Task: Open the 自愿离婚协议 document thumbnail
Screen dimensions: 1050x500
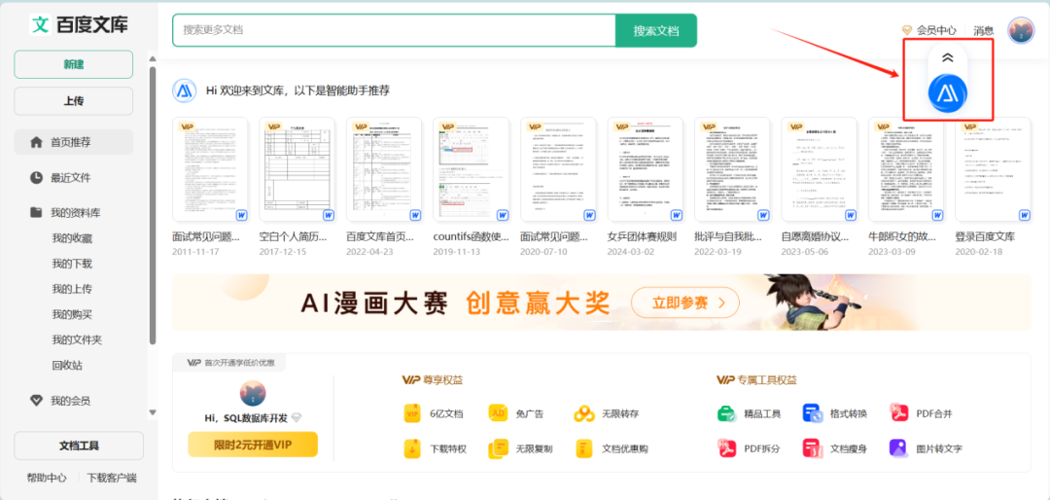Action: pyautogui.click(x=820, y=169)
